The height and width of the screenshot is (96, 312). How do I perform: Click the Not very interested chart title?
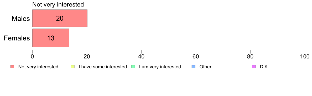[58, 4]
